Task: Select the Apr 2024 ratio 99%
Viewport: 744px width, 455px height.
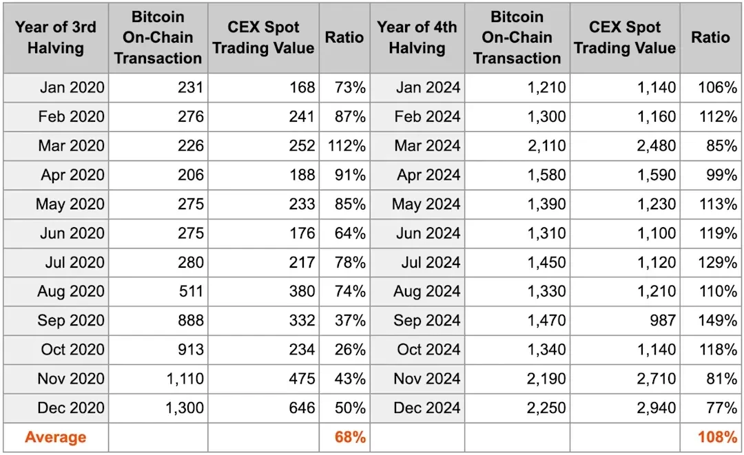Action: click(x=721, y=175)
